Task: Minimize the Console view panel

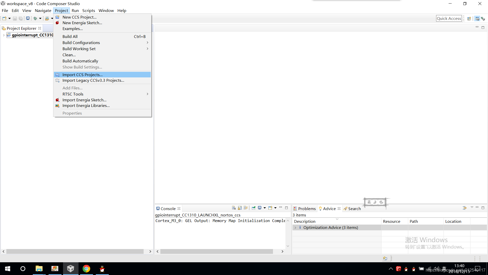Action: [x=281, y=208]
